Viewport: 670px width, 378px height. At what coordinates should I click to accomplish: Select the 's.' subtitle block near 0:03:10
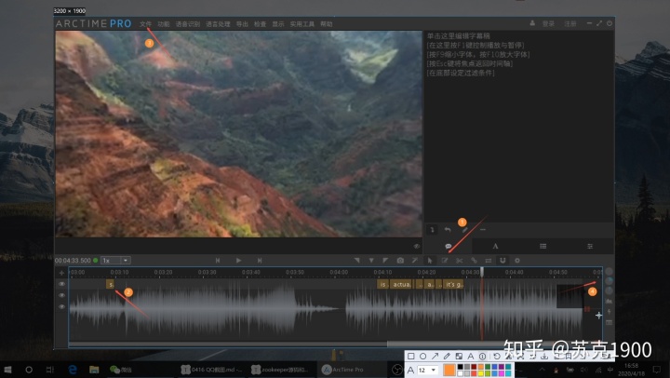pos(110,284)
